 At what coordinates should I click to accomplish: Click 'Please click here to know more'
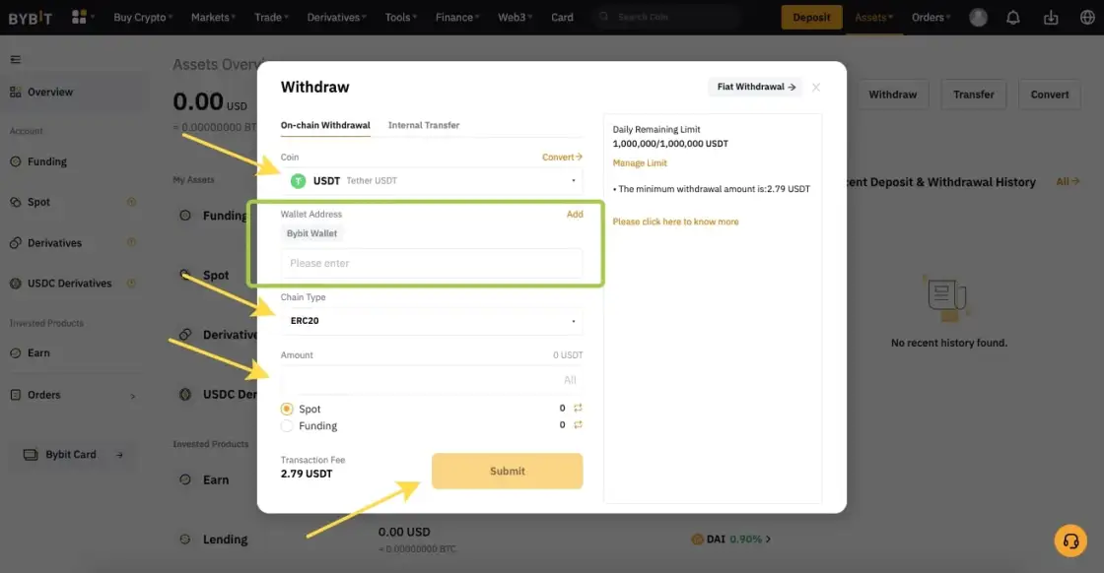(675, 222)
